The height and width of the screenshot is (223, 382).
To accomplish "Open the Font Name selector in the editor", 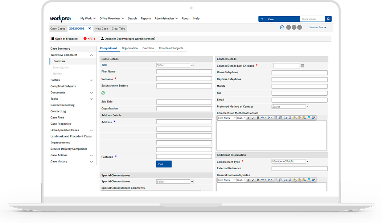I will [226, 117].
